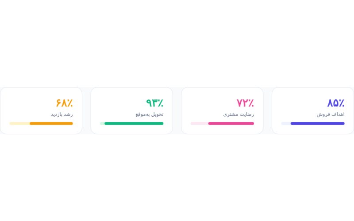Click the filled blue sales goals progress bar
The height and width of the screenshot is (221, 354).
[317, 123]
